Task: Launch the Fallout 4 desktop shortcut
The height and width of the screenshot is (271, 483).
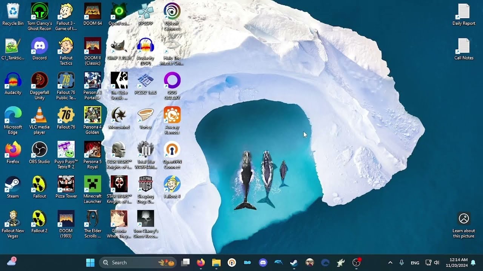Action: click(x=172, y=188)
